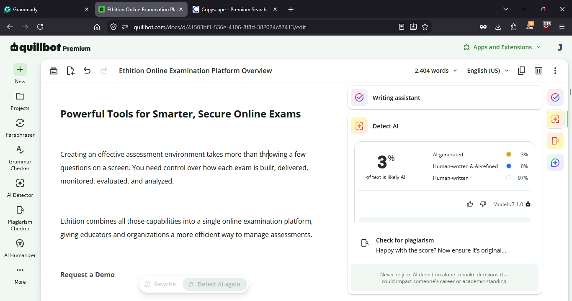Collapse the Detect AI panel header
This screenshot has height=301, width=572.
click(x=445, y=126)
